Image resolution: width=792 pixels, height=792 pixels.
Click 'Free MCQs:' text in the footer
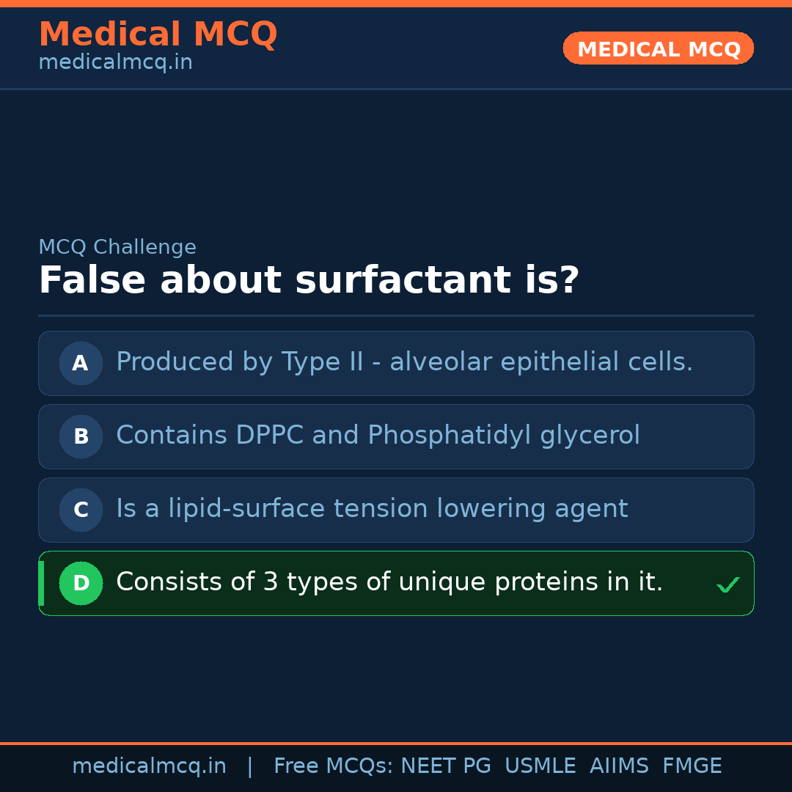[334, 766]
